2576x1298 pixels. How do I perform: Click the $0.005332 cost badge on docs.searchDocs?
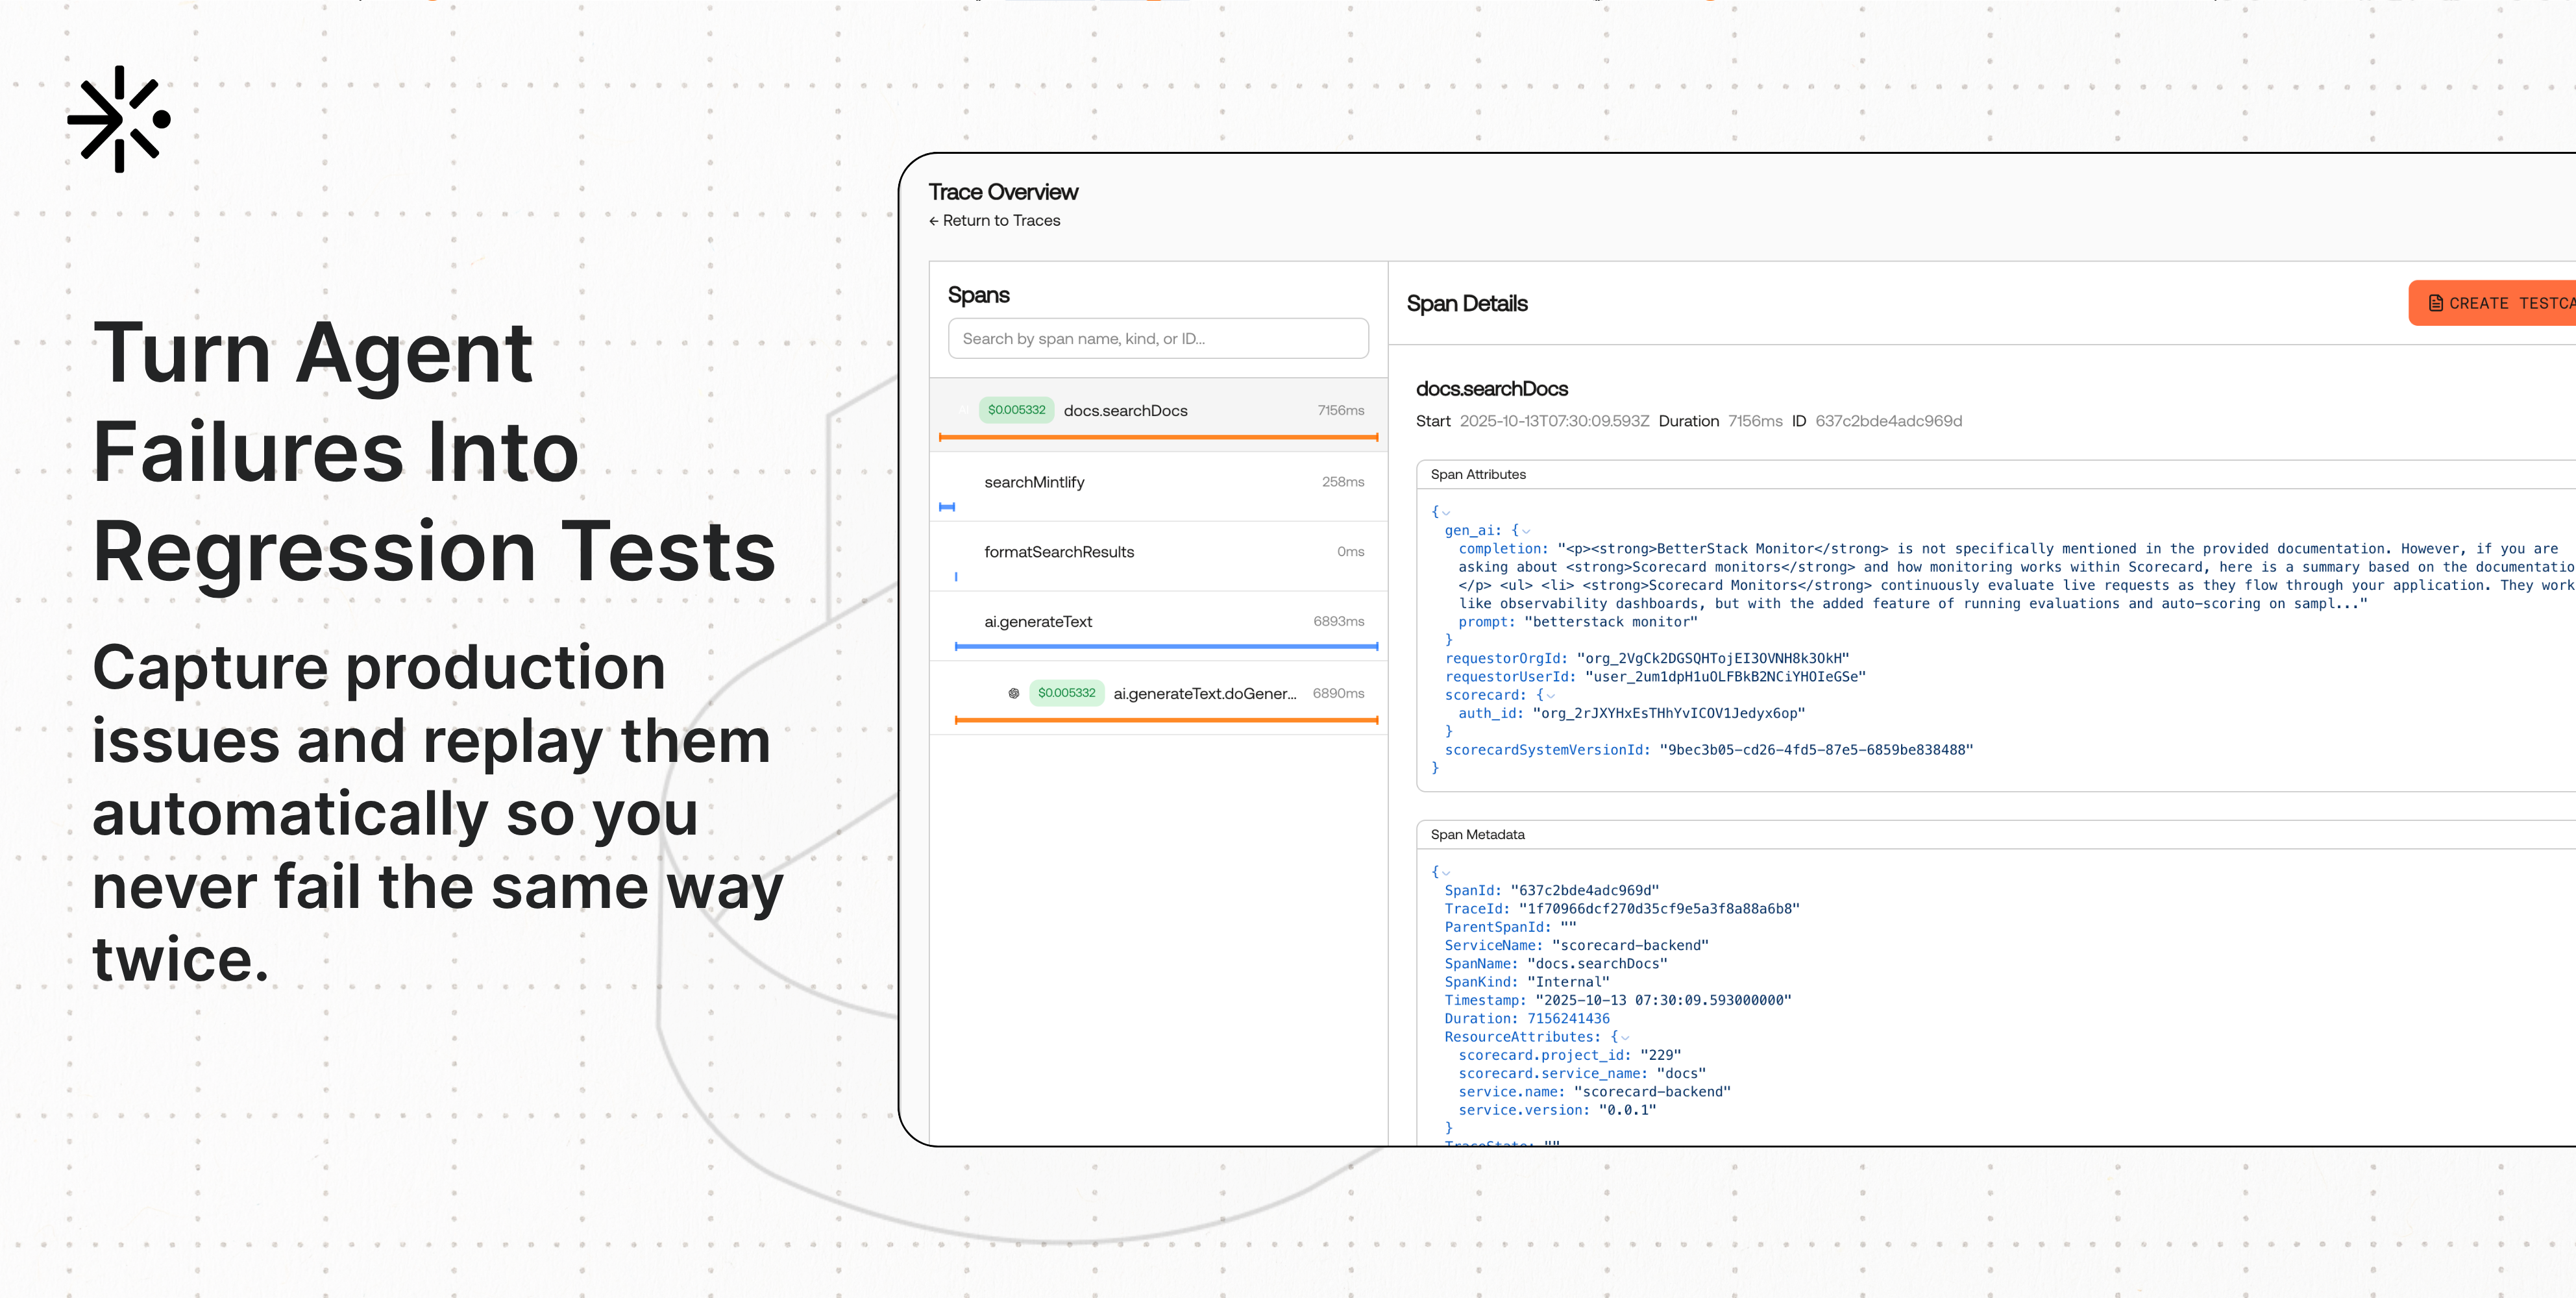click(x=1016, y=410)
